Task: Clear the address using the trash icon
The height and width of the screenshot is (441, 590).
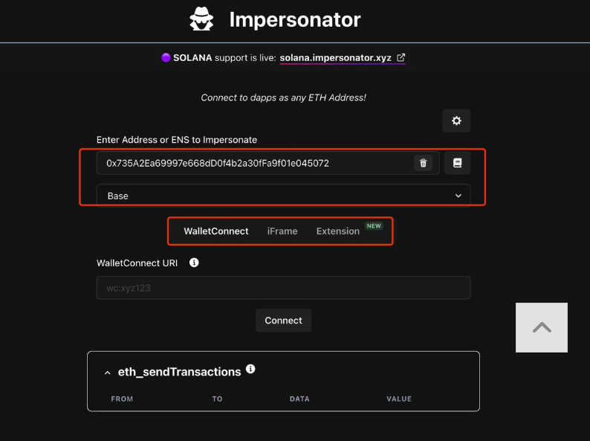Action: [423, 163]
